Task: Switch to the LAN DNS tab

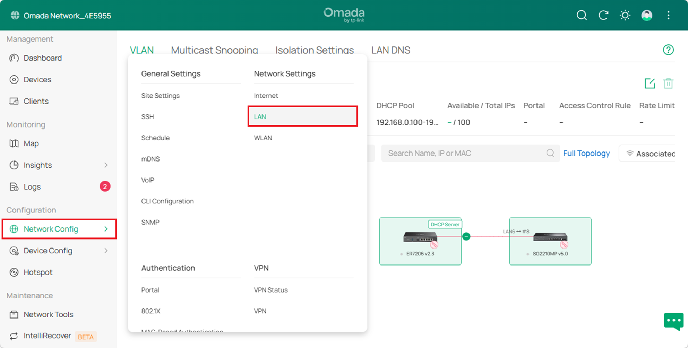Action: [391, 50]
